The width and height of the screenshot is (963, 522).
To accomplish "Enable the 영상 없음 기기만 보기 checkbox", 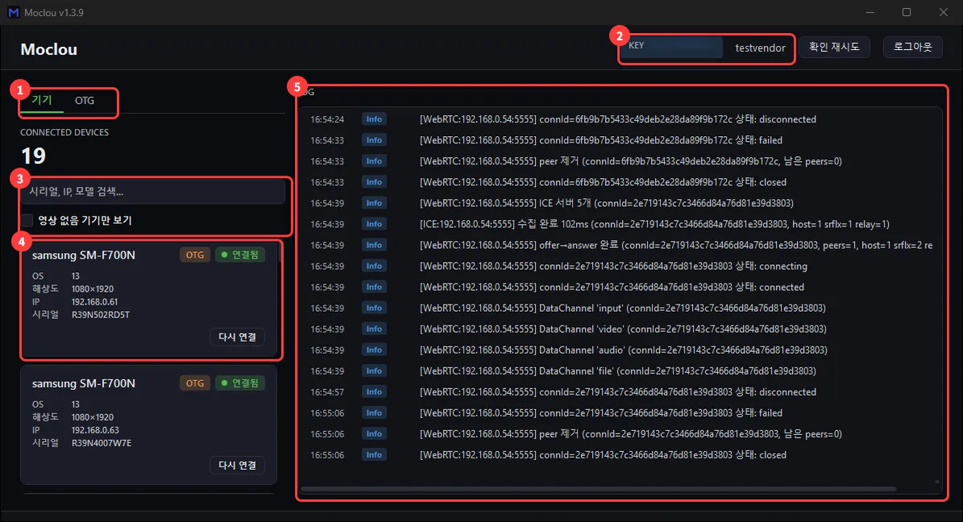I will [27, 220].
